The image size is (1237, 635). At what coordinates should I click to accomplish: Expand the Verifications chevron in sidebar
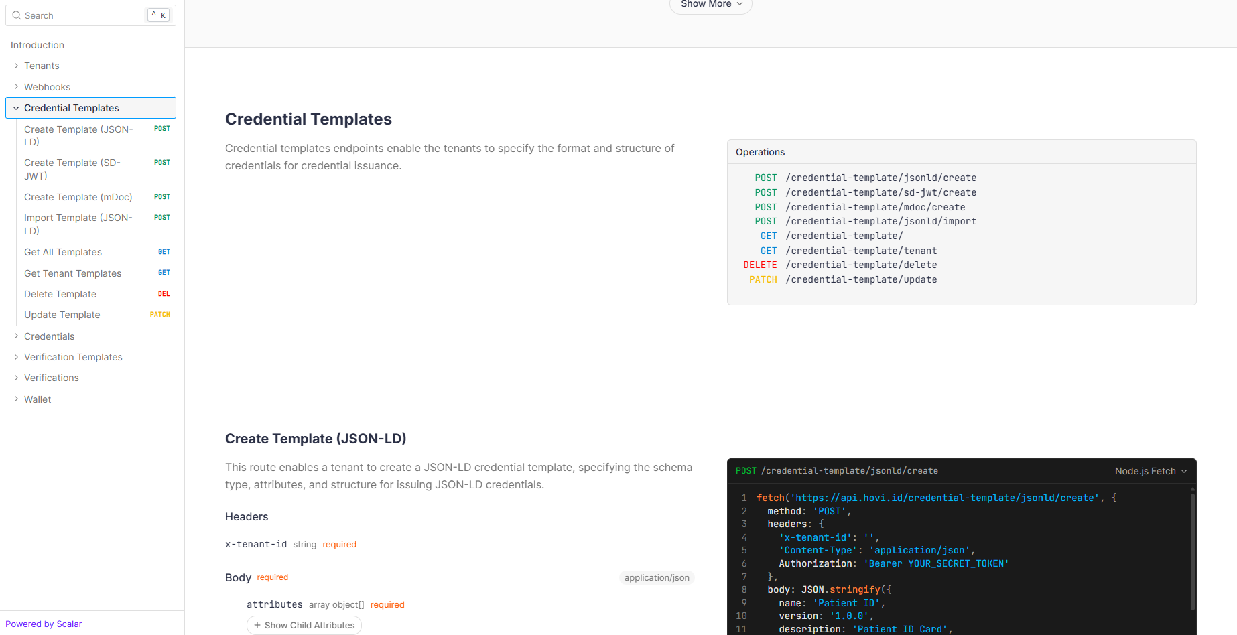coord(16,378)
